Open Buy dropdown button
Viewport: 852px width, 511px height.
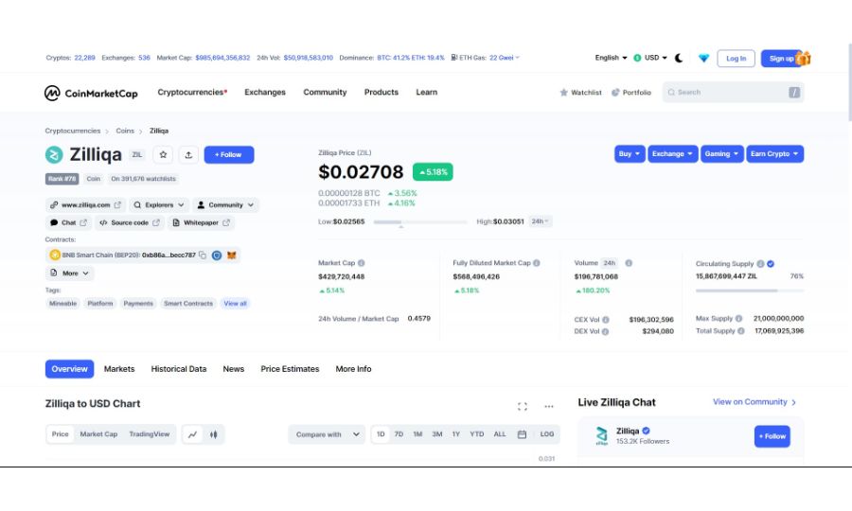click(630, 154)
